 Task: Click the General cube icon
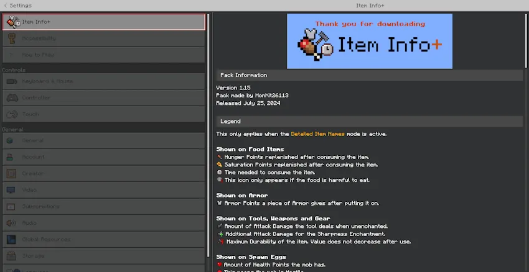(x=10, y=141)
